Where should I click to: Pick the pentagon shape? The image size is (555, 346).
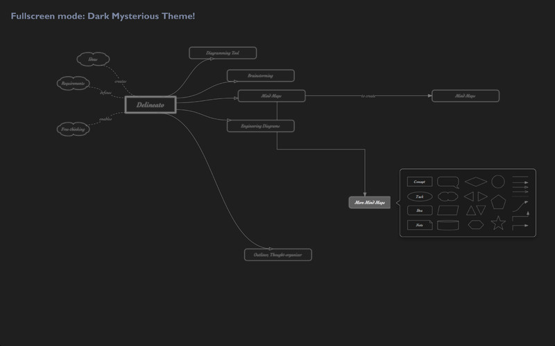coord(498,202)
